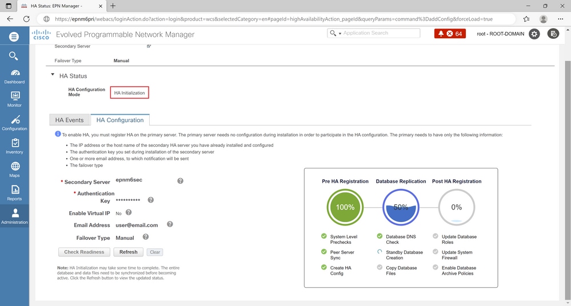Click the blue info icon above instructions
571x306 pixels.
tap(58, 134)
